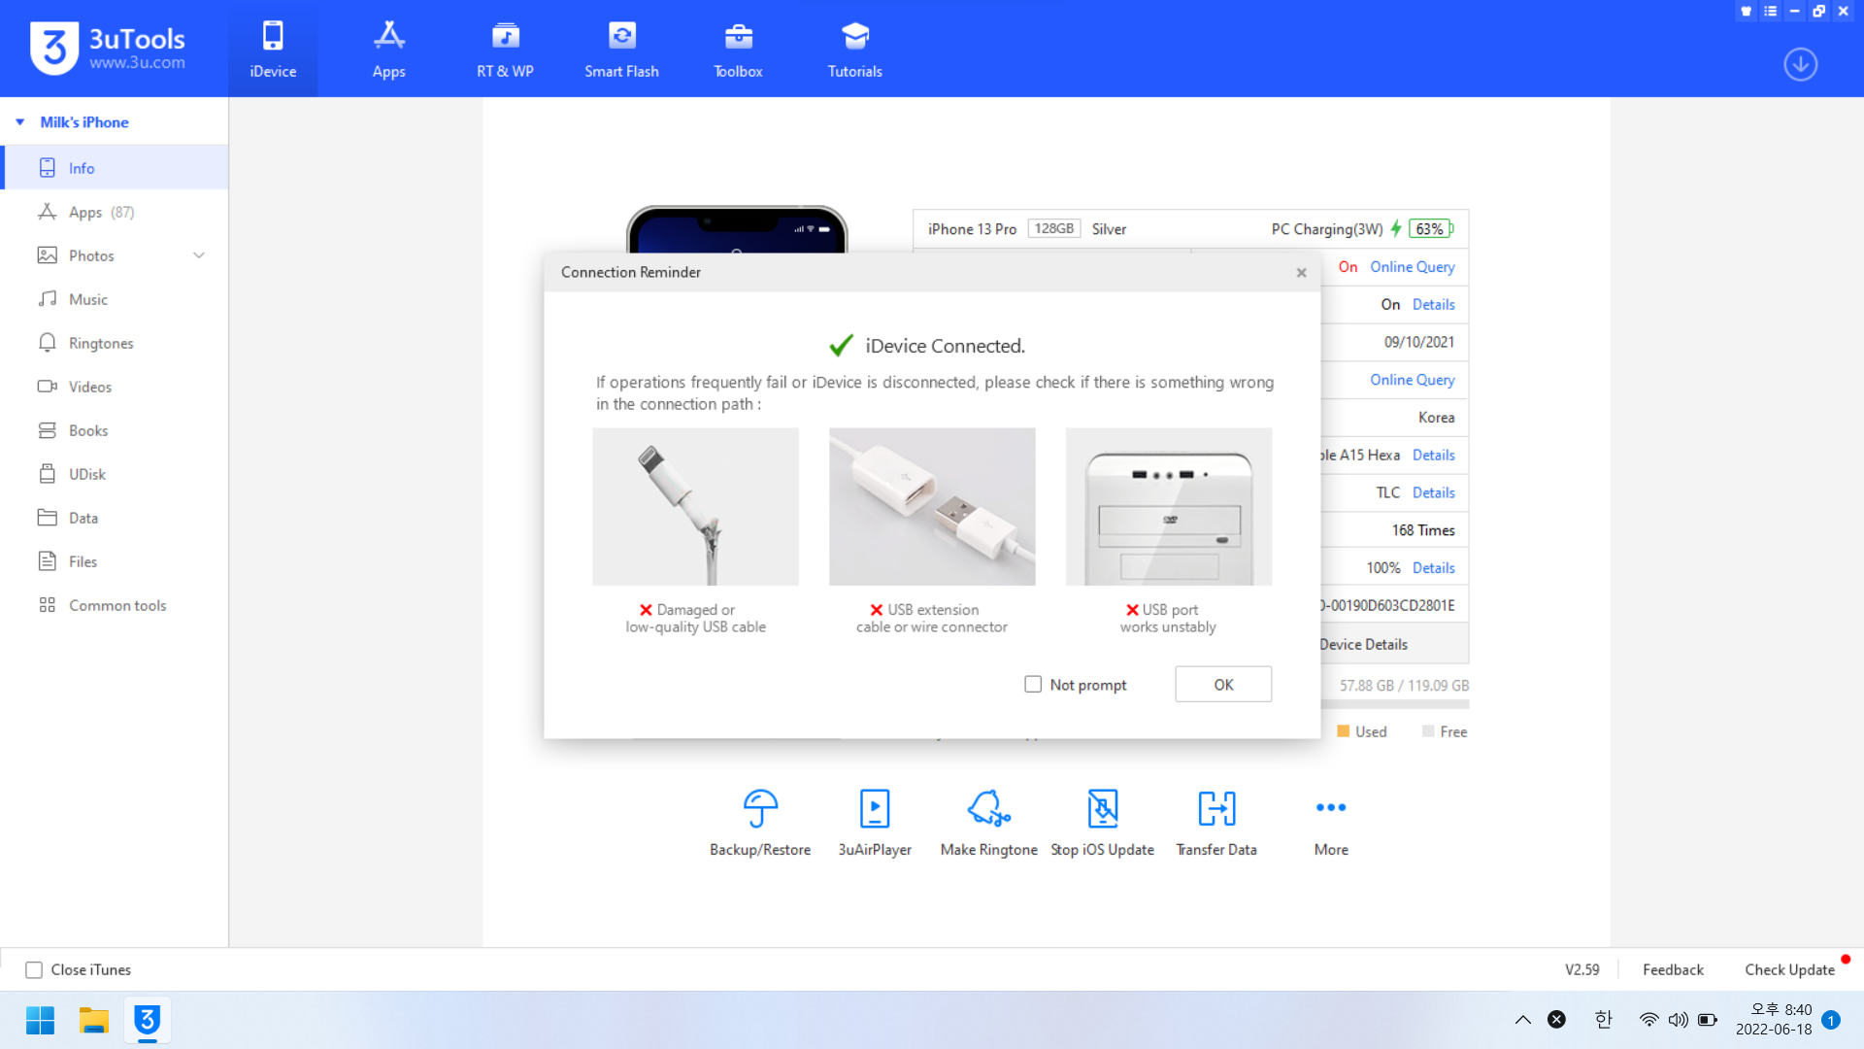The height and width of the screenshot is (1049, 1864).
Task: Open Windows Start menu
Action: tap(40, 1020)
